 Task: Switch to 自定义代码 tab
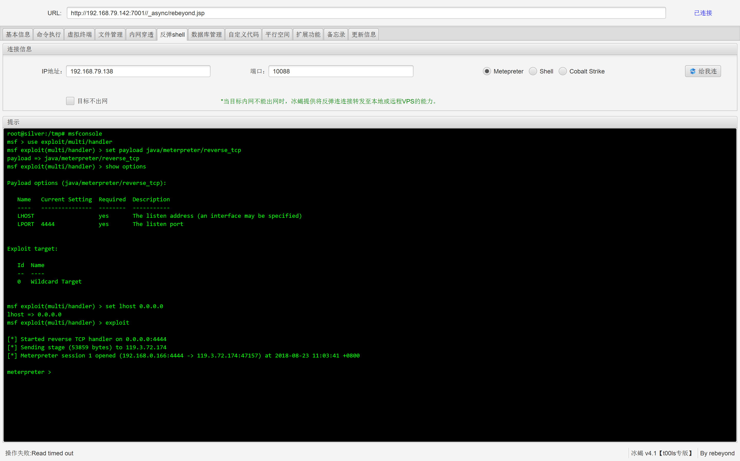pos(243,34)
